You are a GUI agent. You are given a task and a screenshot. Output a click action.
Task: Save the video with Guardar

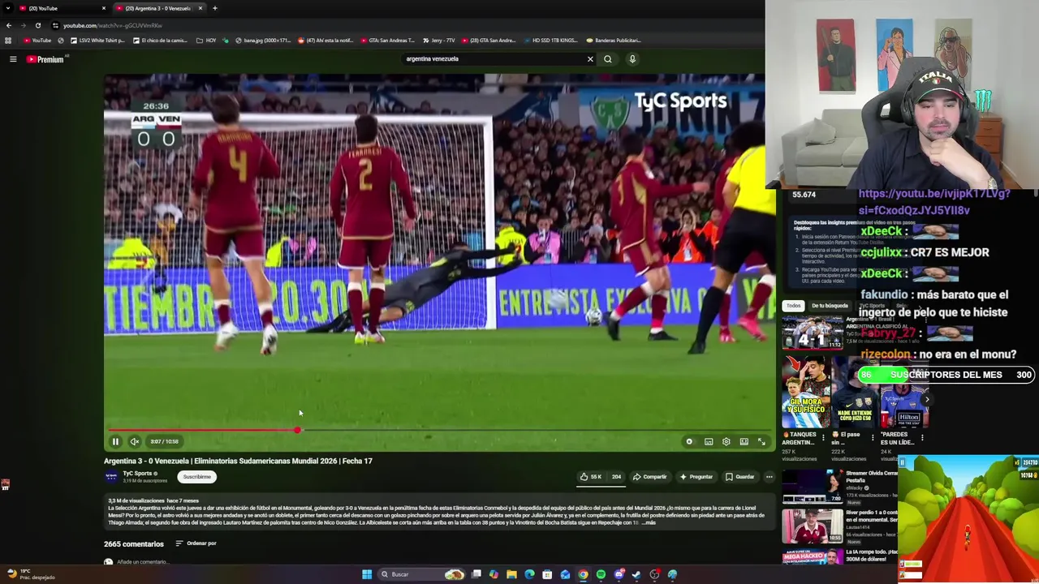point(739,477)
